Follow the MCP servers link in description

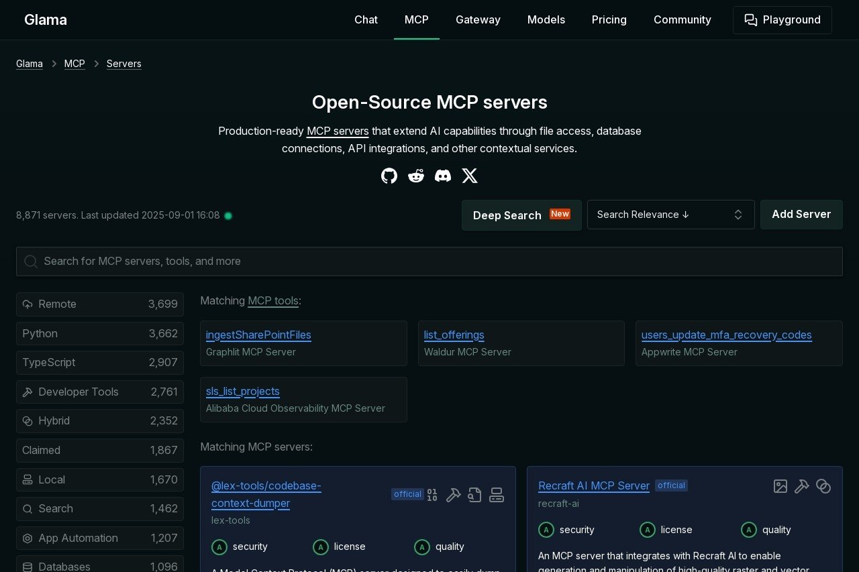tap(338, 131)
